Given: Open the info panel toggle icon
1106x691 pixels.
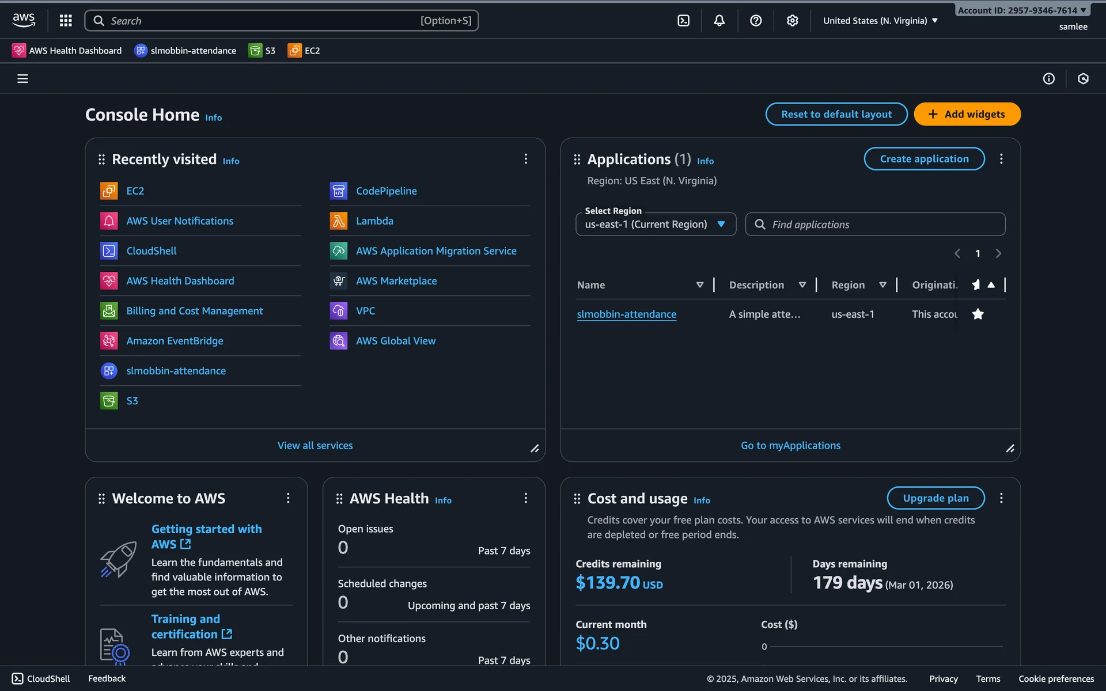Looking at the screenshot, I should 1048,78.
